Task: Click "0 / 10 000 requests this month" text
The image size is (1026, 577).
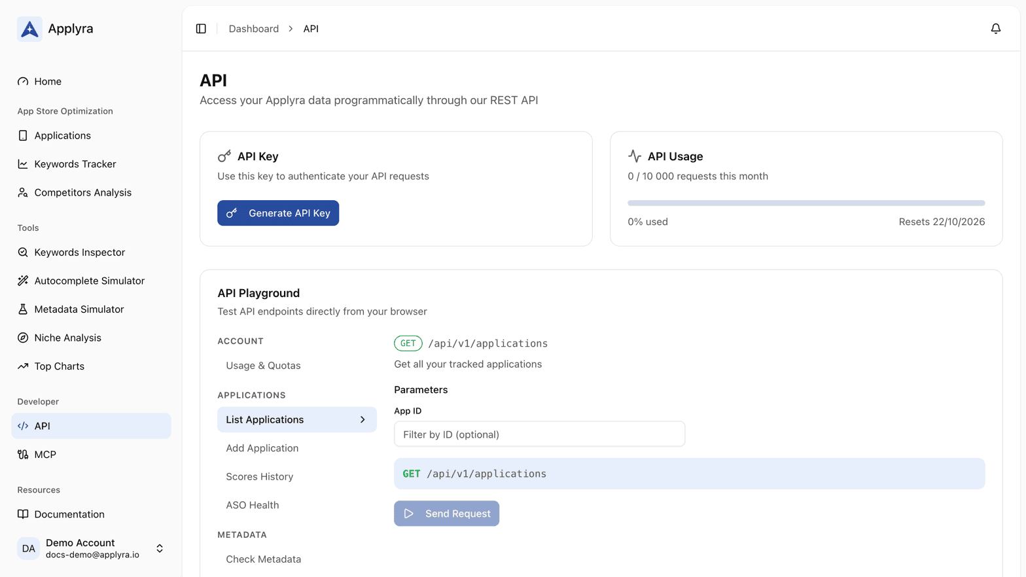Action: pos(698,176)
